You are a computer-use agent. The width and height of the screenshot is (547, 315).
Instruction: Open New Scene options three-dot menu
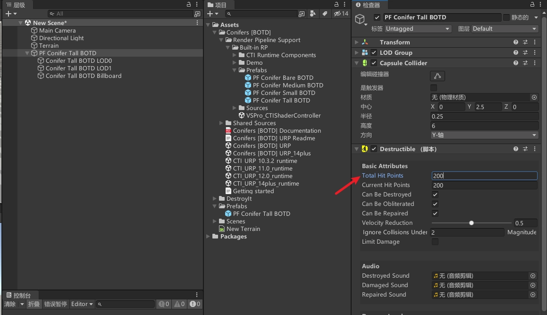coord(197,23)
